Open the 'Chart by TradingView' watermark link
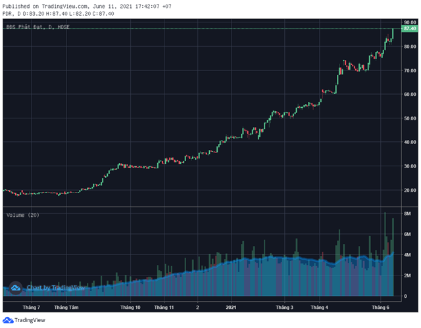421x328 pixels. [56, 288]
